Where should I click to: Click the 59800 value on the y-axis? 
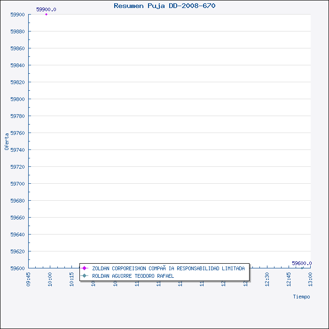[x=17, y=99]
